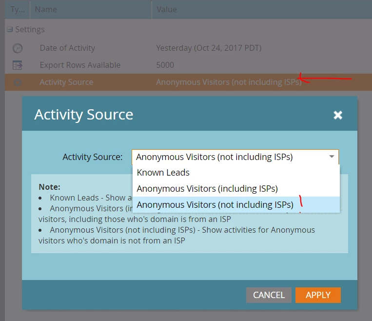
Task: Click the Activity Source gear icon
Action: coord(18,82)
